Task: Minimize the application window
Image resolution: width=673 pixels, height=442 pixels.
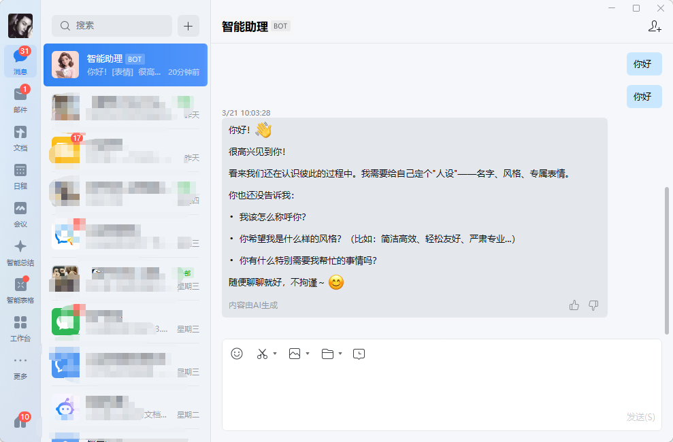Action: (612, 8)
